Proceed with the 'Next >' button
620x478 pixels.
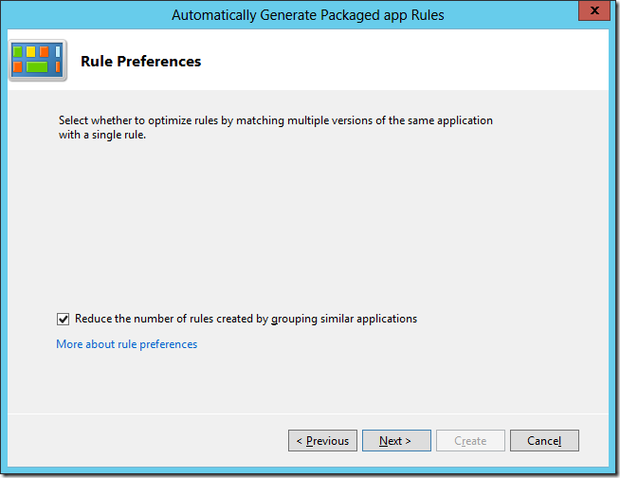click(395, 441)
